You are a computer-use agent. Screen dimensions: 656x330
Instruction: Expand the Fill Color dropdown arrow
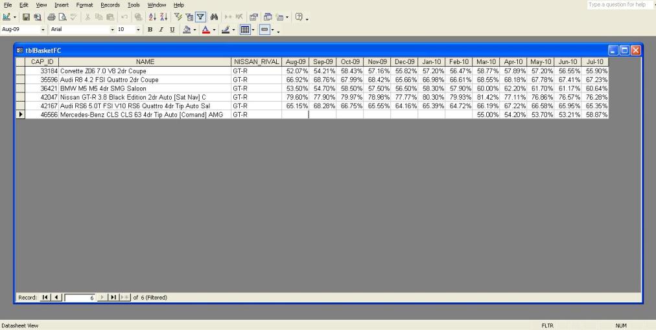(194, 30)
